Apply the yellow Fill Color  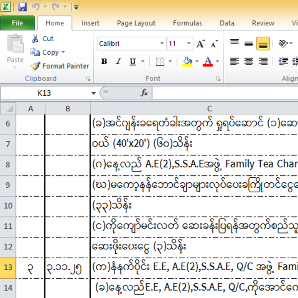tap(187, 62)
